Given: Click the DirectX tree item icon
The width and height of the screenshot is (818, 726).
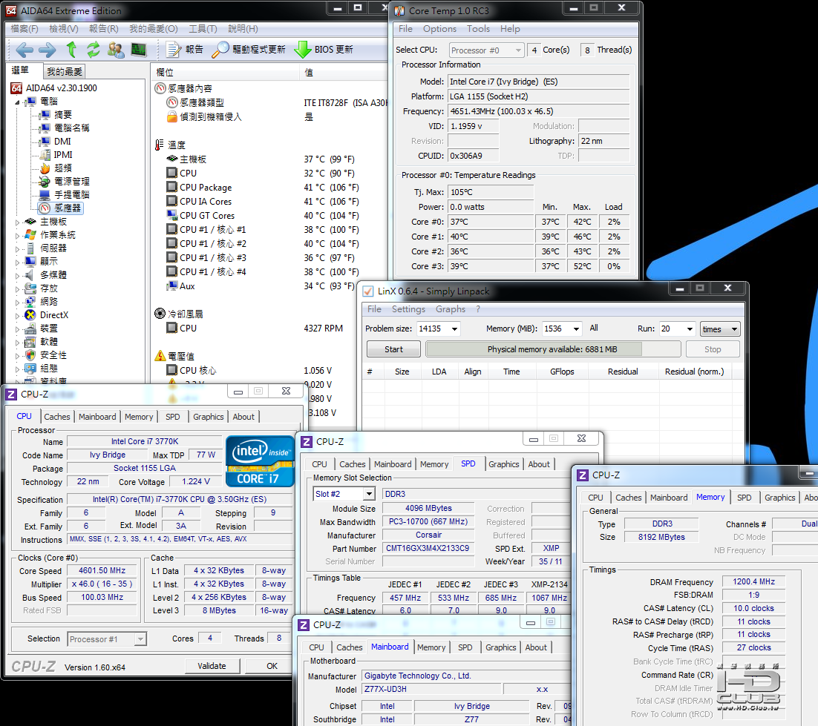Looking at the screenshot, I should [30, 314].
